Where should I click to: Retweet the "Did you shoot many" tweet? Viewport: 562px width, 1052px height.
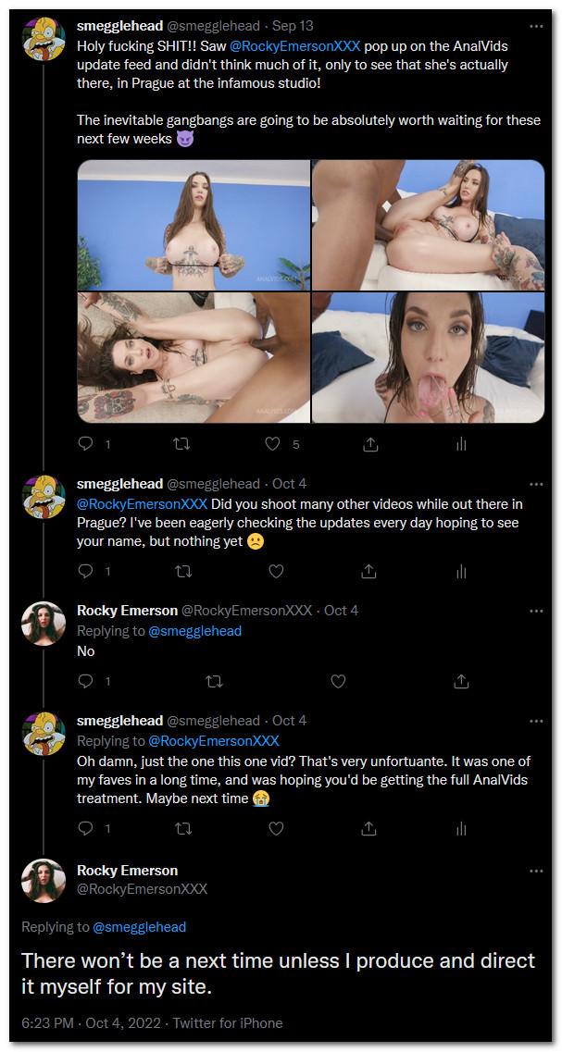pyautogui.click(x=182, y=571)
